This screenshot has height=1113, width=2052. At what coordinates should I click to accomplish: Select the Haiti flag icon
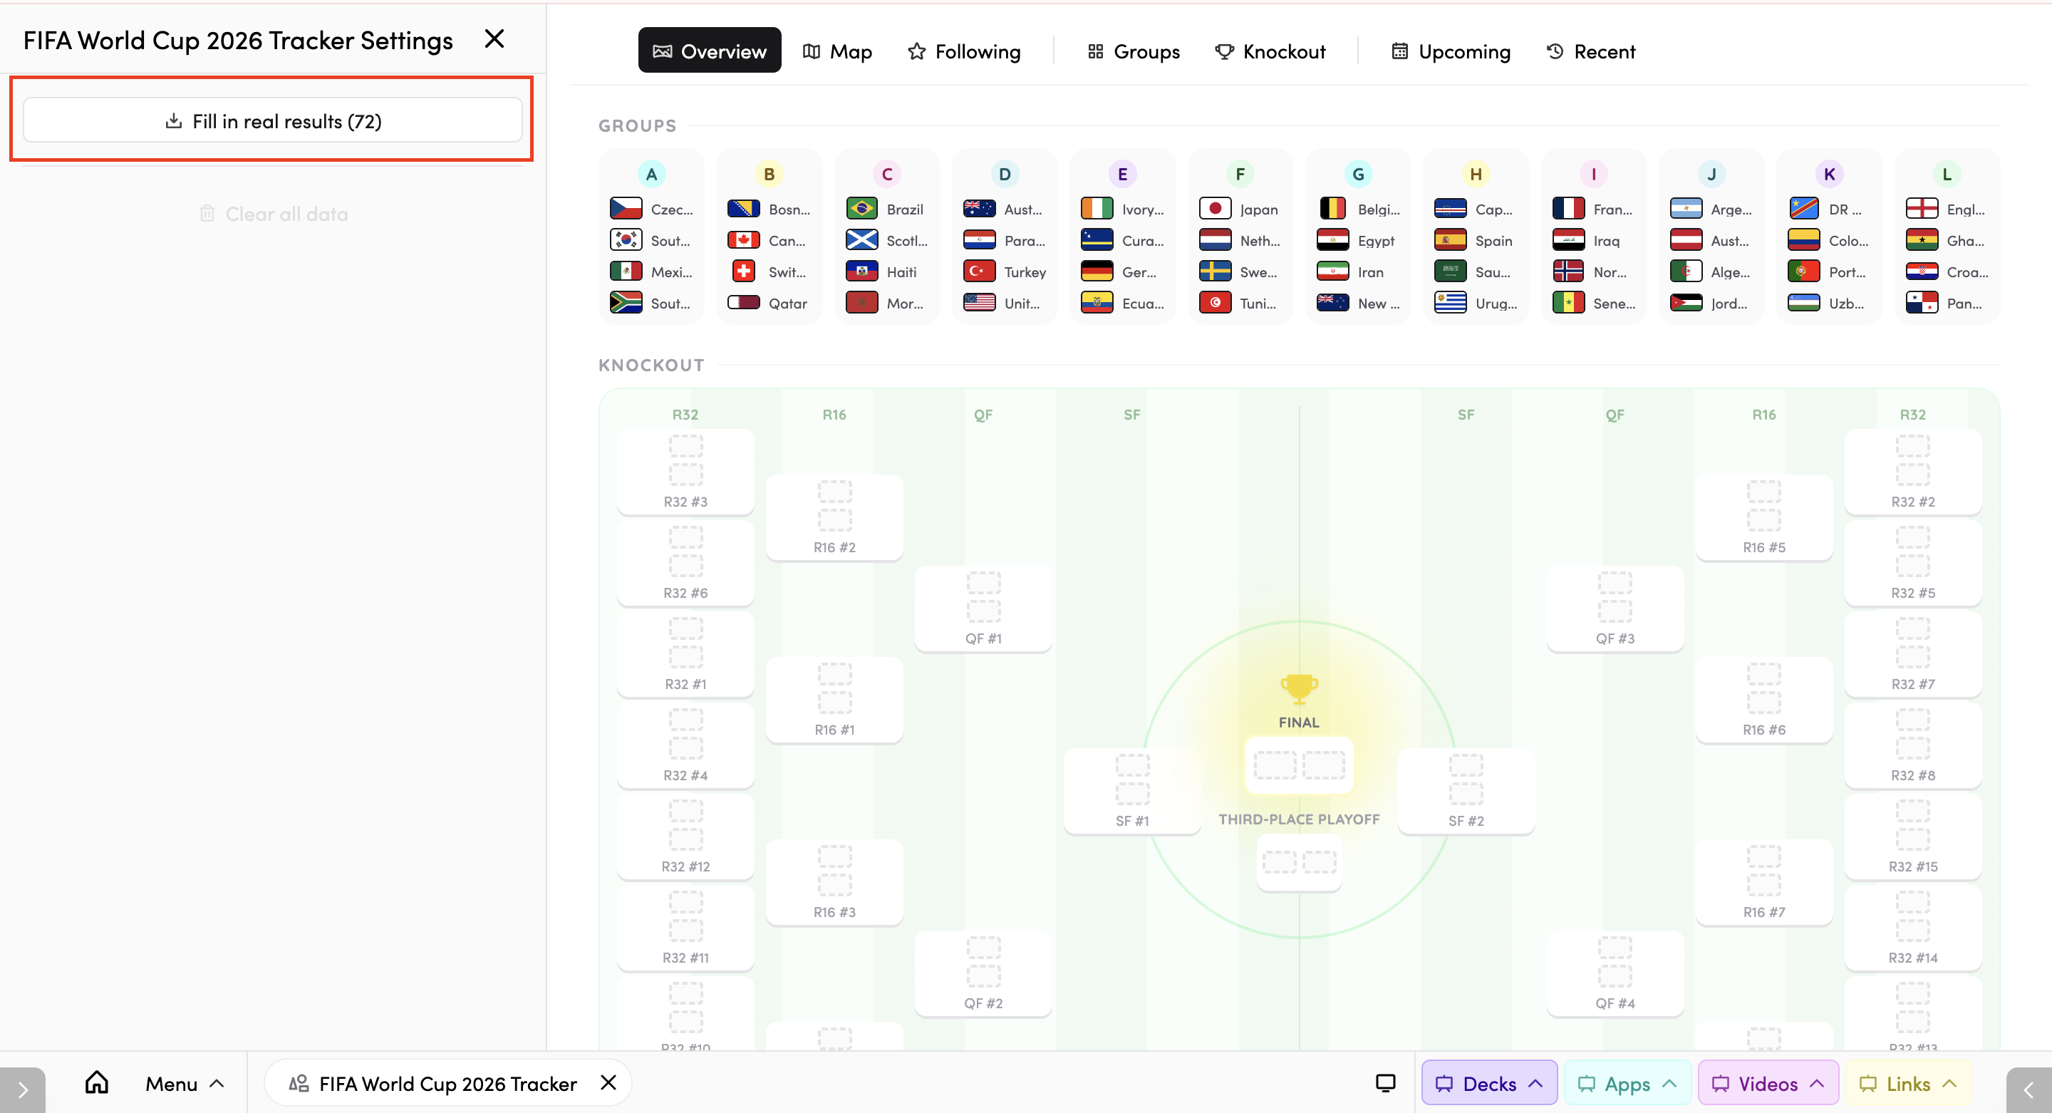click(x=862, y=271)
